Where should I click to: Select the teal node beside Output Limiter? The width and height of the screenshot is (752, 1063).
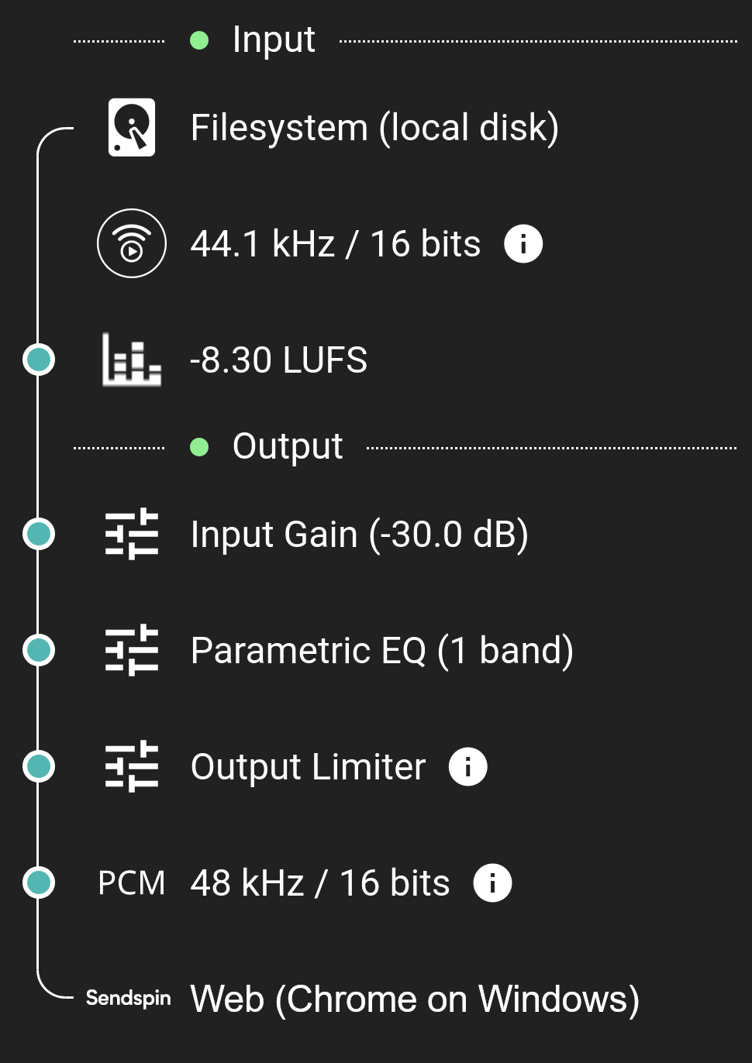pos(38,766)
